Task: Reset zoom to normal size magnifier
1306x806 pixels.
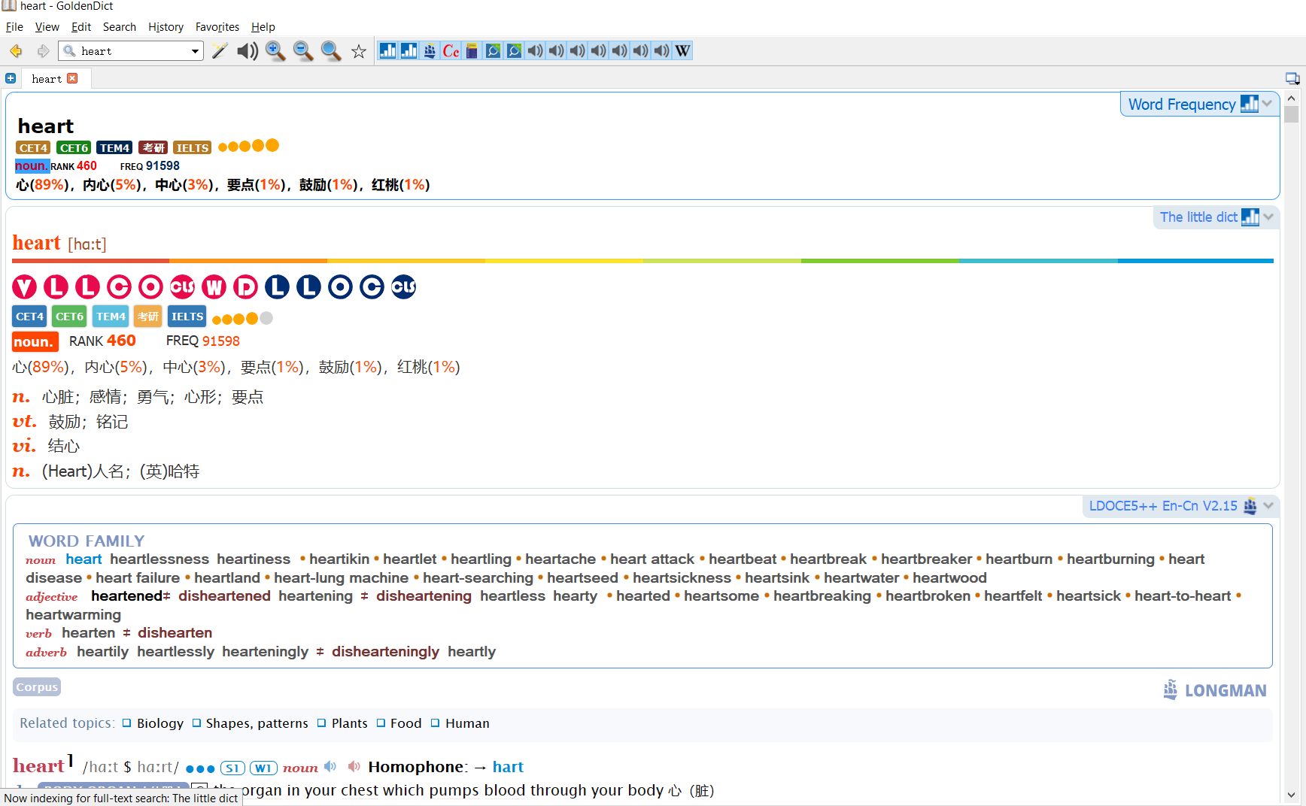Action: pos(331,51)
